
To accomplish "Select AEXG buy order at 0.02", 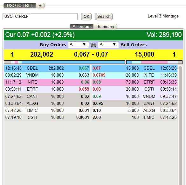I will (47, 103).
